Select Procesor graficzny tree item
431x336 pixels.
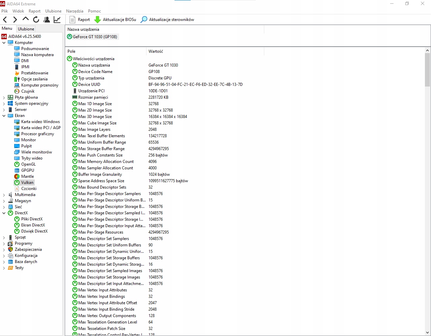pos(34,134)
